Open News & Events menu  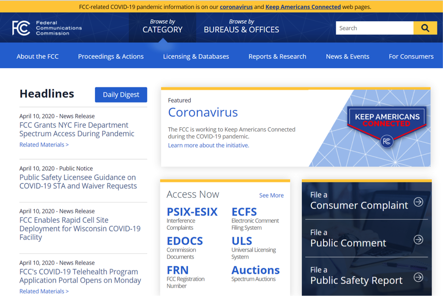(x=348, y=57)
